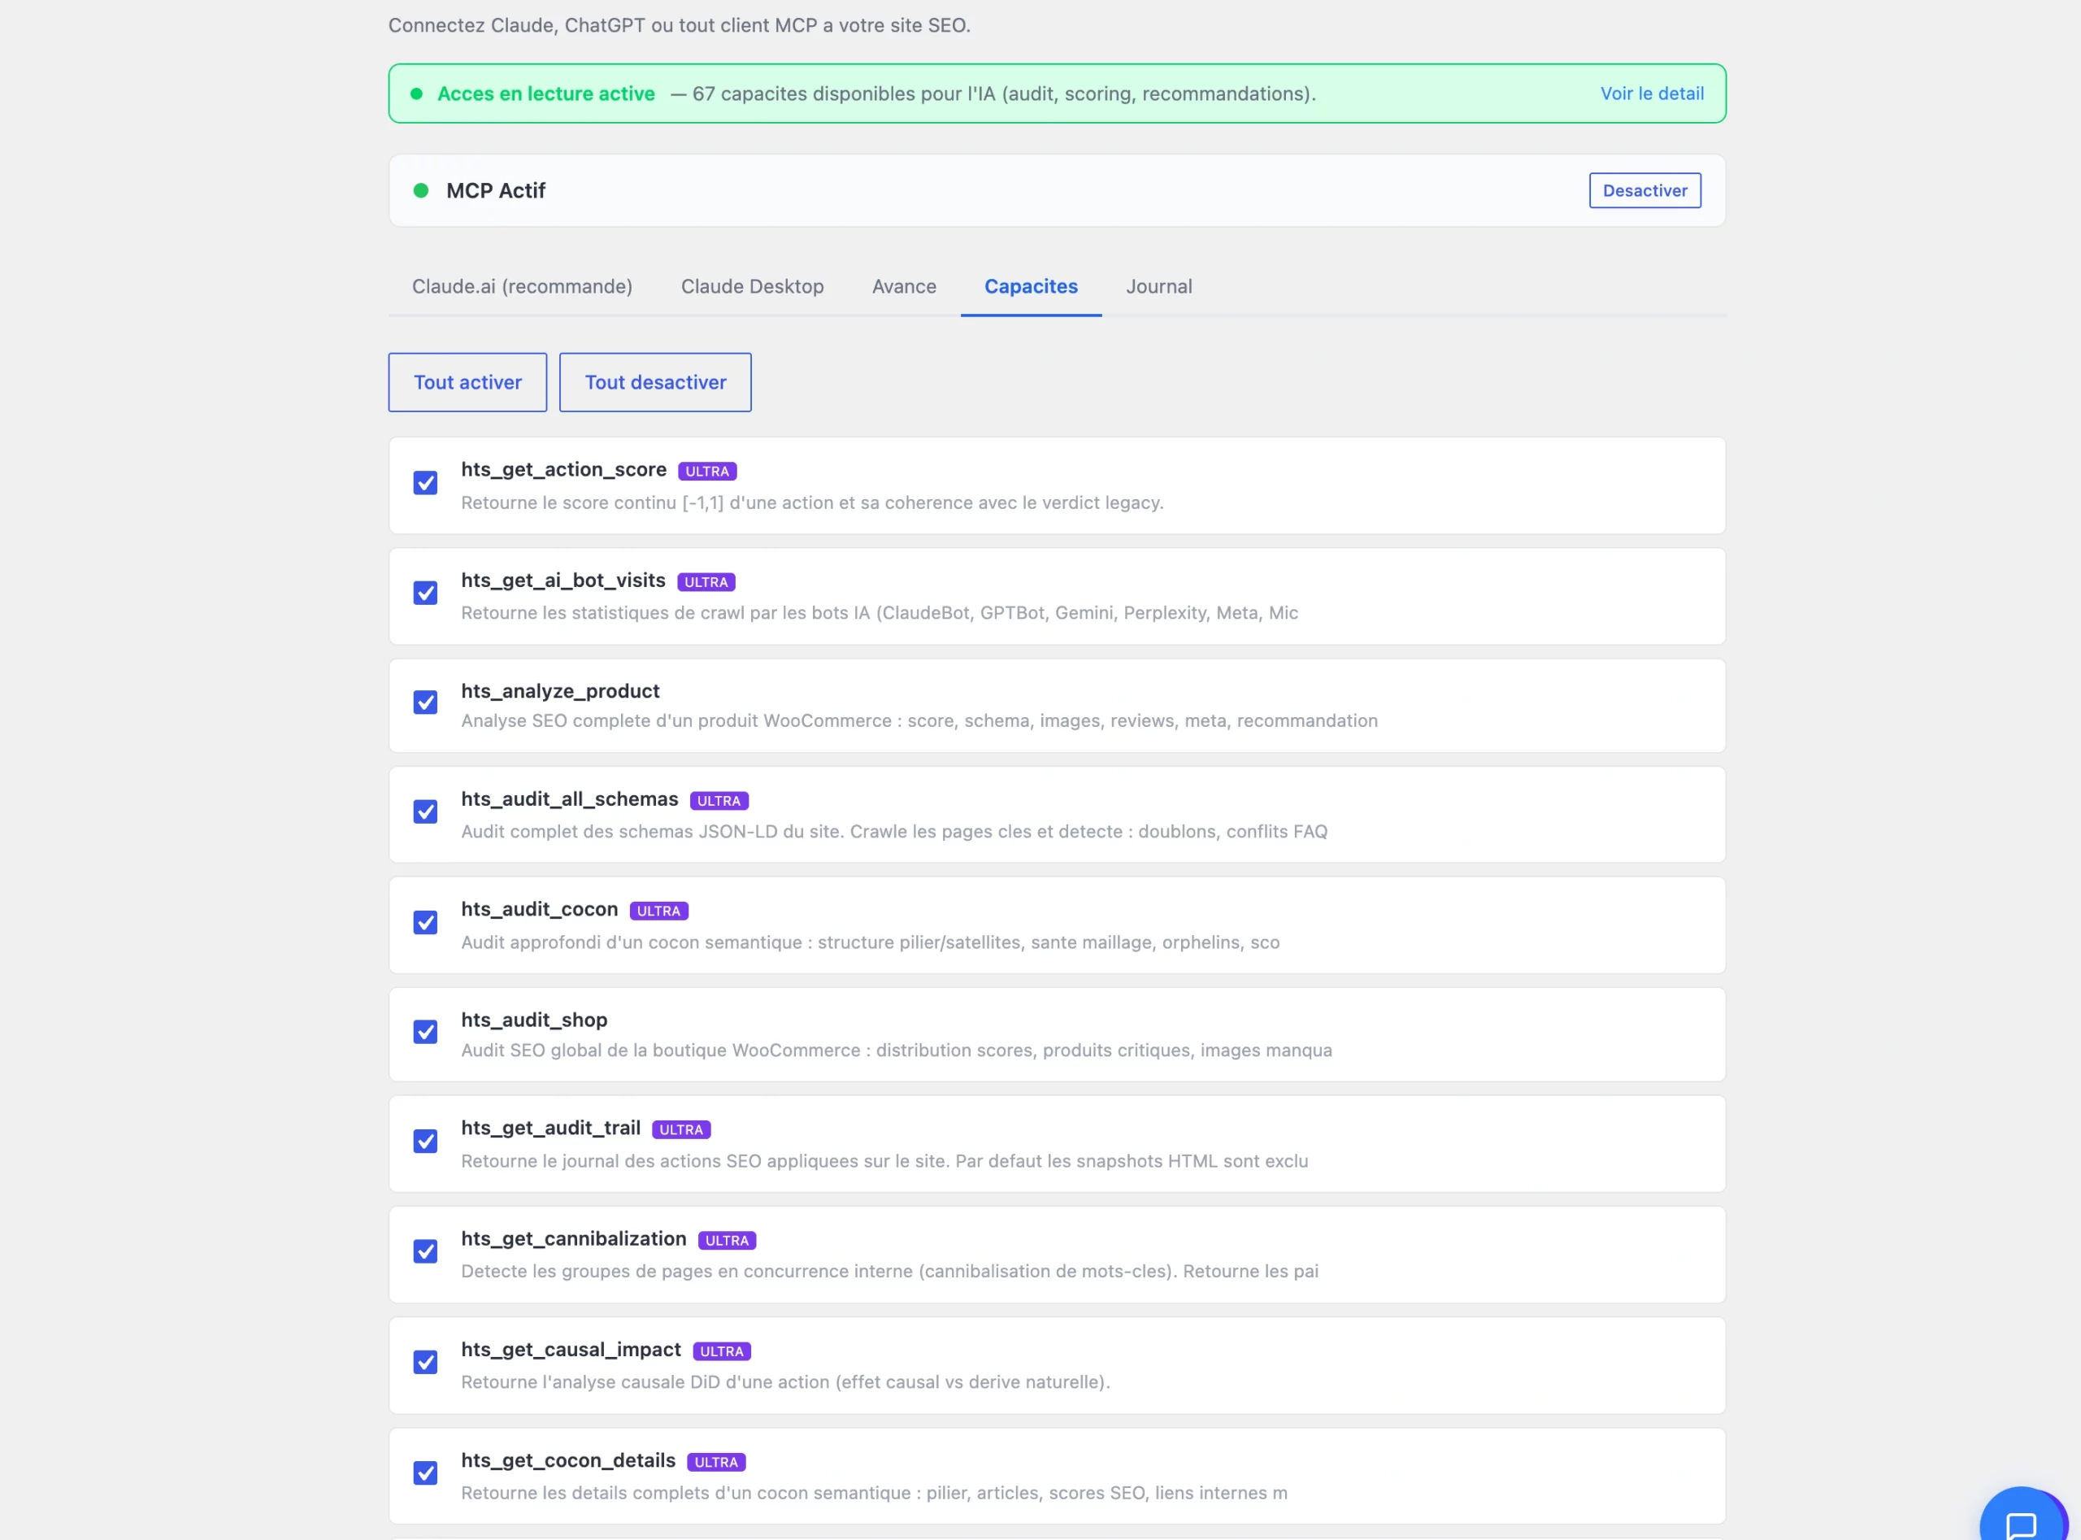Click ULTRA badge next to hts_get_ai_bot_visits
Viewport: 2081px width, 1540px height.
[706, 583]
